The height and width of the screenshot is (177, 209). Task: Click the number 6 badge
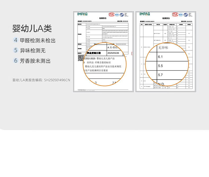pyautogui.click(x=16, y=61)
